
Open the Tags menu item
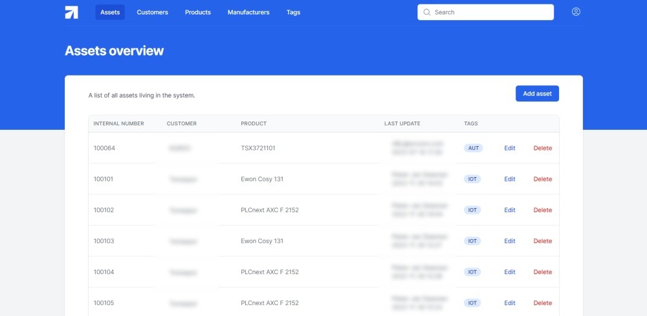tap(293, 12)
